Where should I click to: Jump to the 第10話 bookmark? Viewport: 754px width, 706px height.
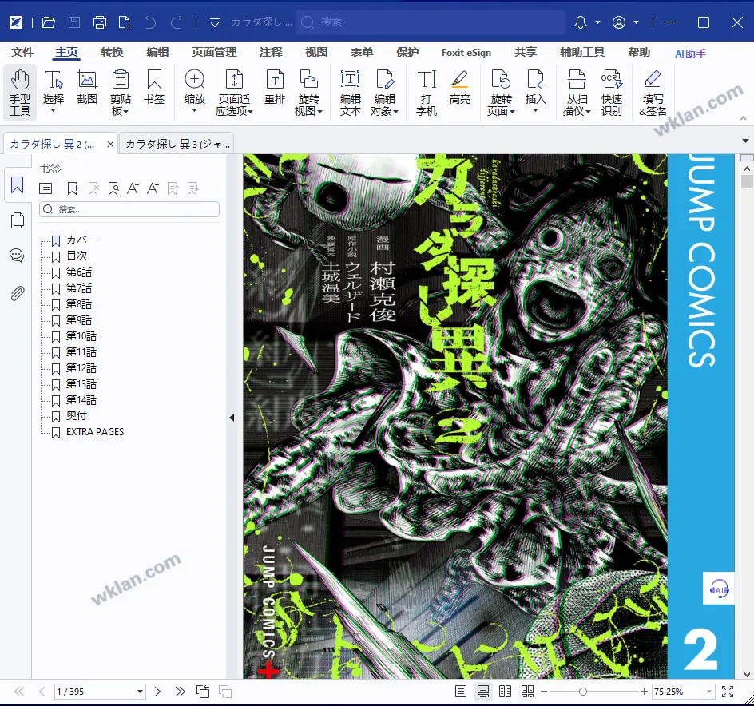tap(81, 335)
